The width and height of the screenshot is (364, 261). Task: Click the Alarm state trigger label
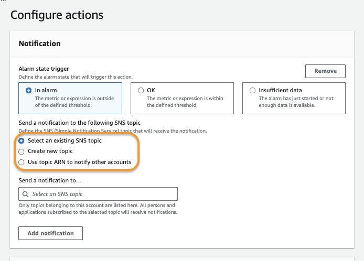44,69
